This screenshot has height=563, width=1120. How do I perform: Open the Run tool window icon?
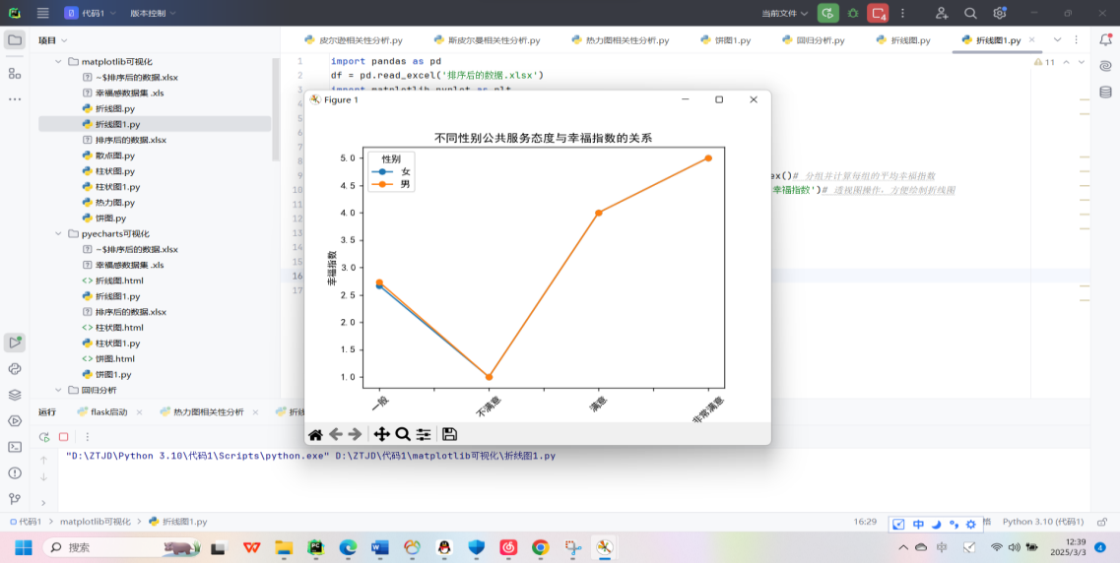(x=15, y=343)
